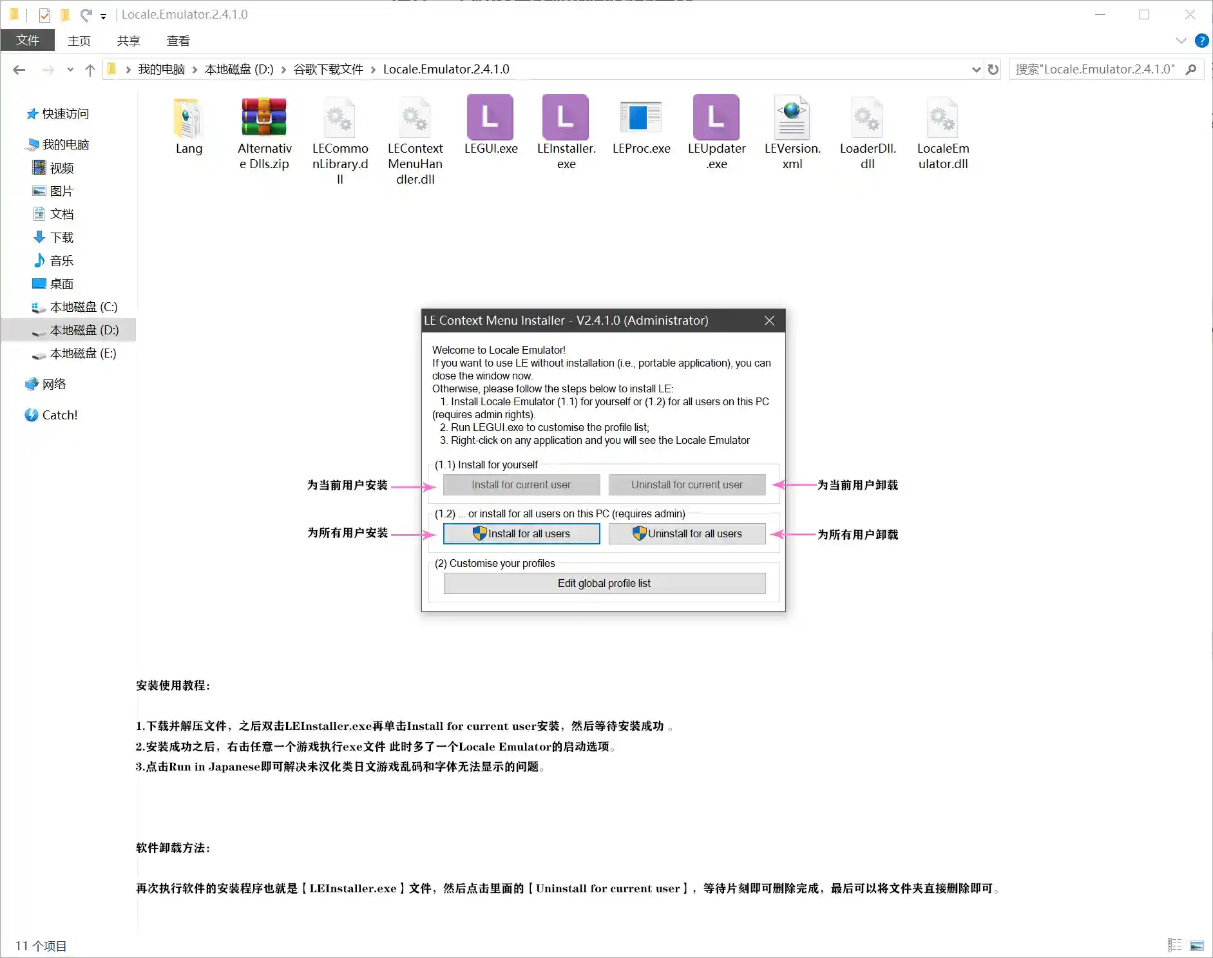Select LoaderDll.dll

click(x=866, y=118)
